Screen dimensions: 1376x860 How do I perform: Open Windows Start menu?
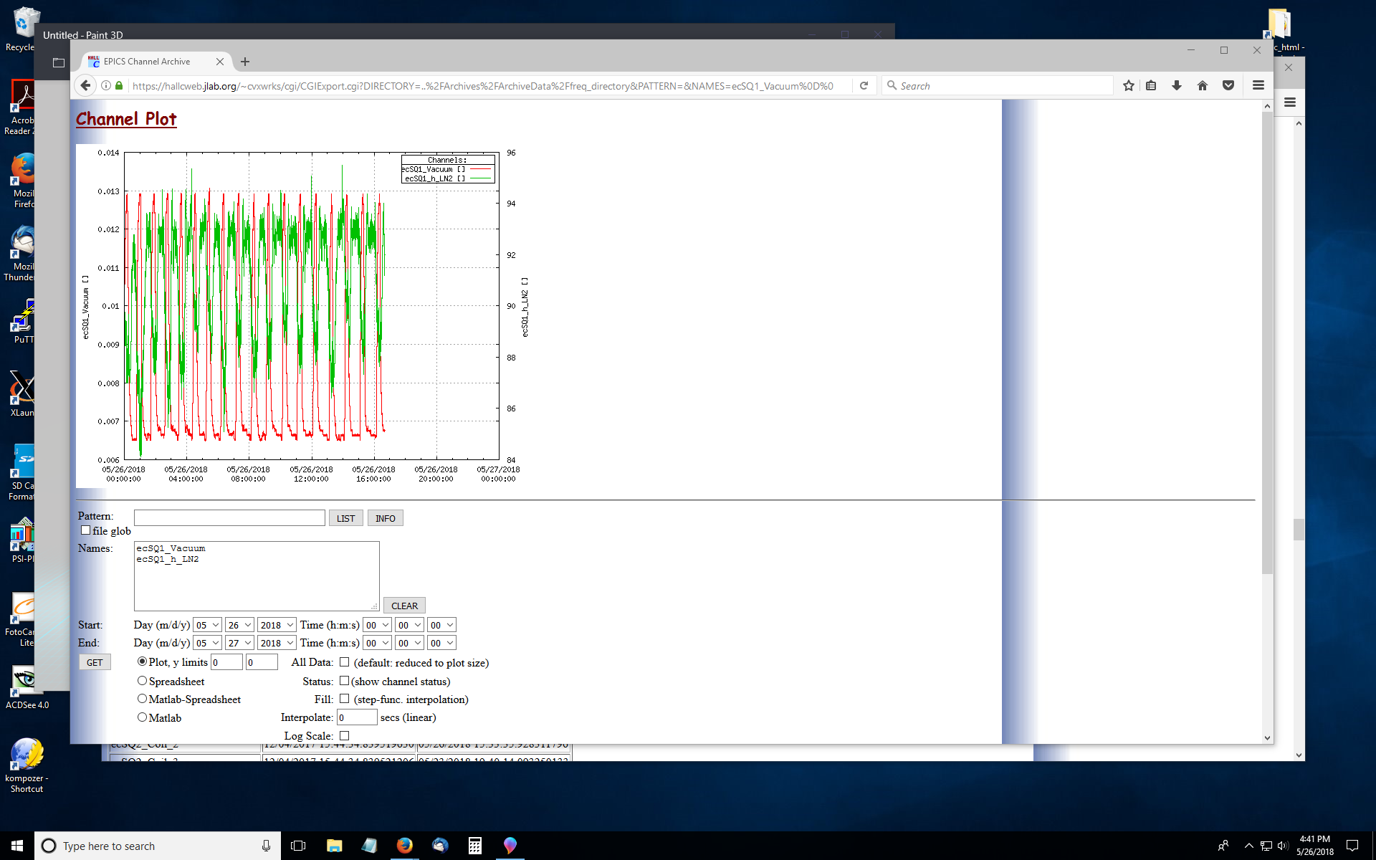(17, 846)
